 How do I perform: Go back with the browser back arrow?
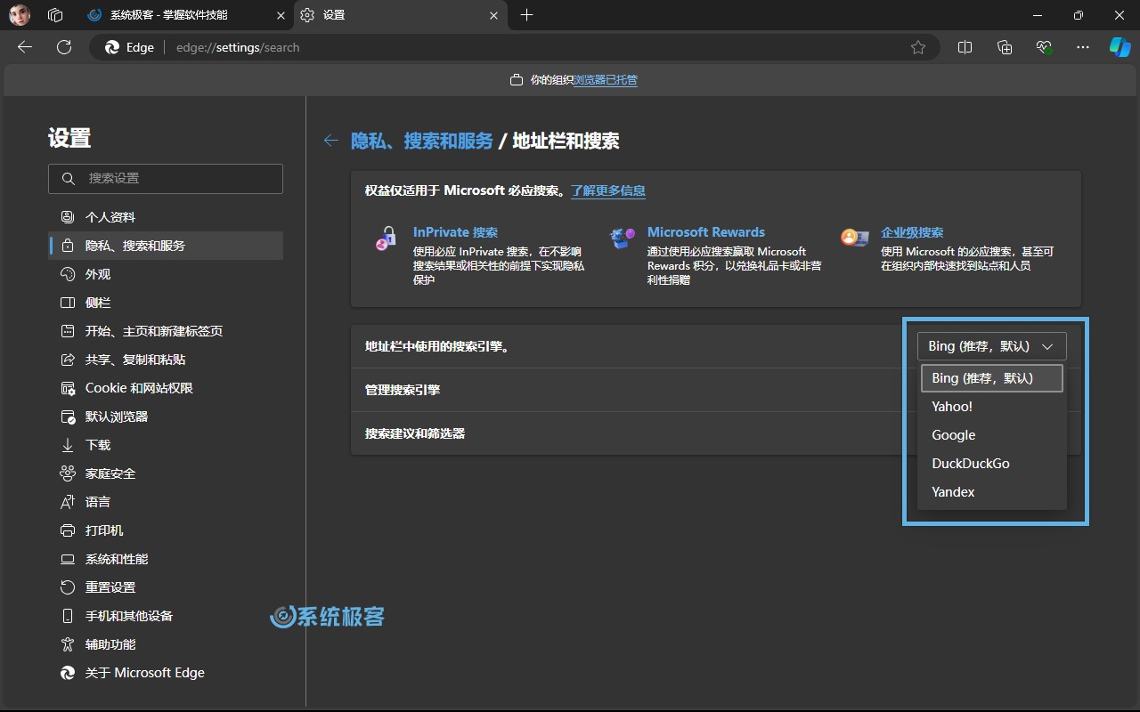click(25, 47)
